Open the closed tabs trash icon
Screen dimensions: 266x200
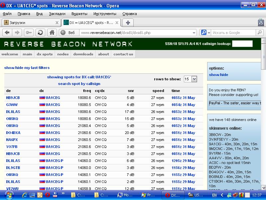[261, 23]
